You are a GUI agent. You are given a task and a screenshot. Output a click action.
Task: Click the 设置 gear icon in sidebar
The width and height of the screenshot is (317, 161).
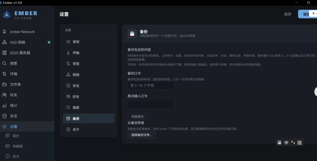tap(4, 126)
